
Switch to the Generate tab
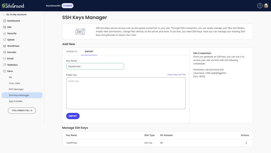(71, 51)
